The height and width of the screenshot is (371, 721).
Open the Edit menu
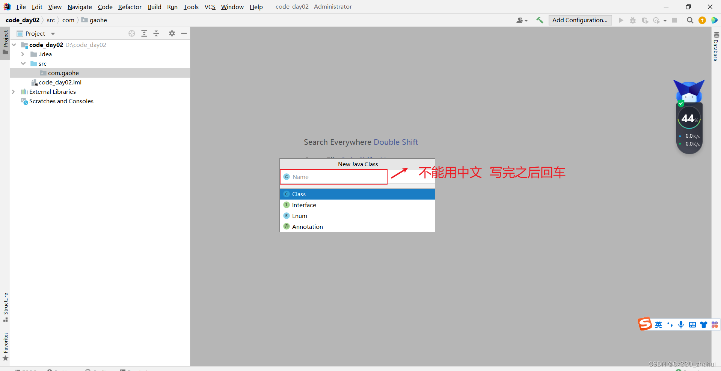point(37,7)
